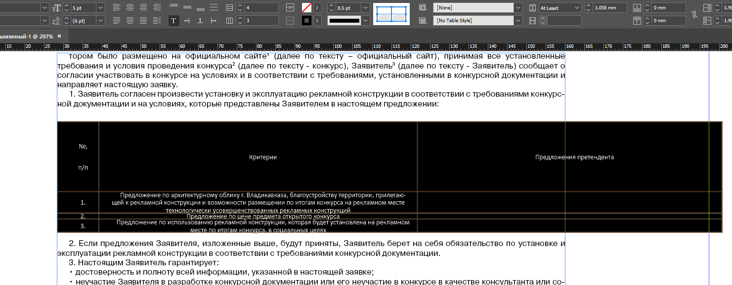Click the row height 1.058 mm field
This screenshot has width=732, height=285.
(x=609, y=7)
